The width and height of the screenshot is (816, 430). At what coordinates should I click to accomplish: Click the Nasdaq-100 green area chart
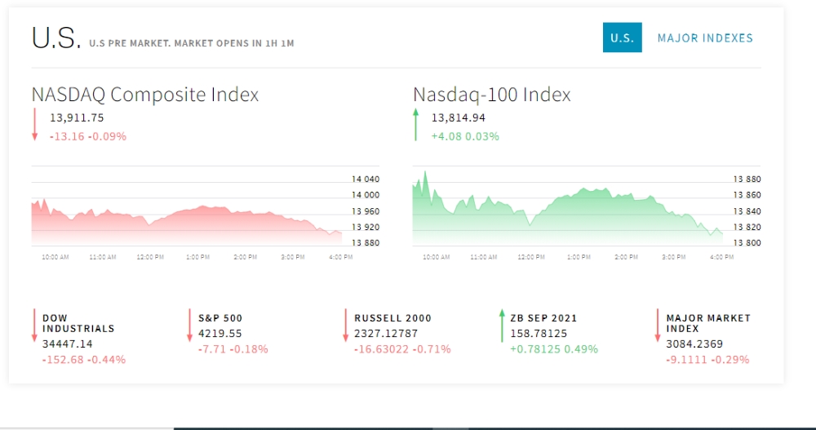[x=567, y=208]
